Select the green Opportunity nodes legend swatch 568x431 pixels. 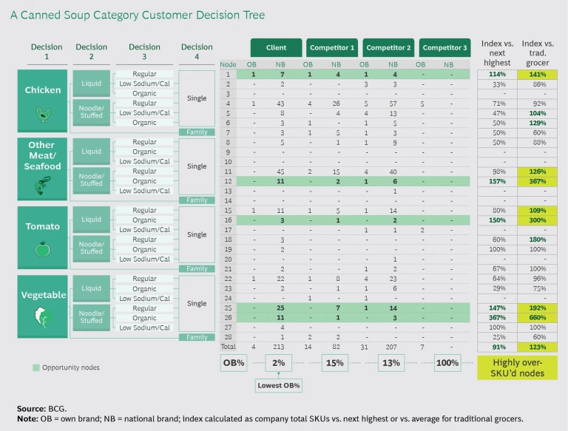(x=35, y=367)
